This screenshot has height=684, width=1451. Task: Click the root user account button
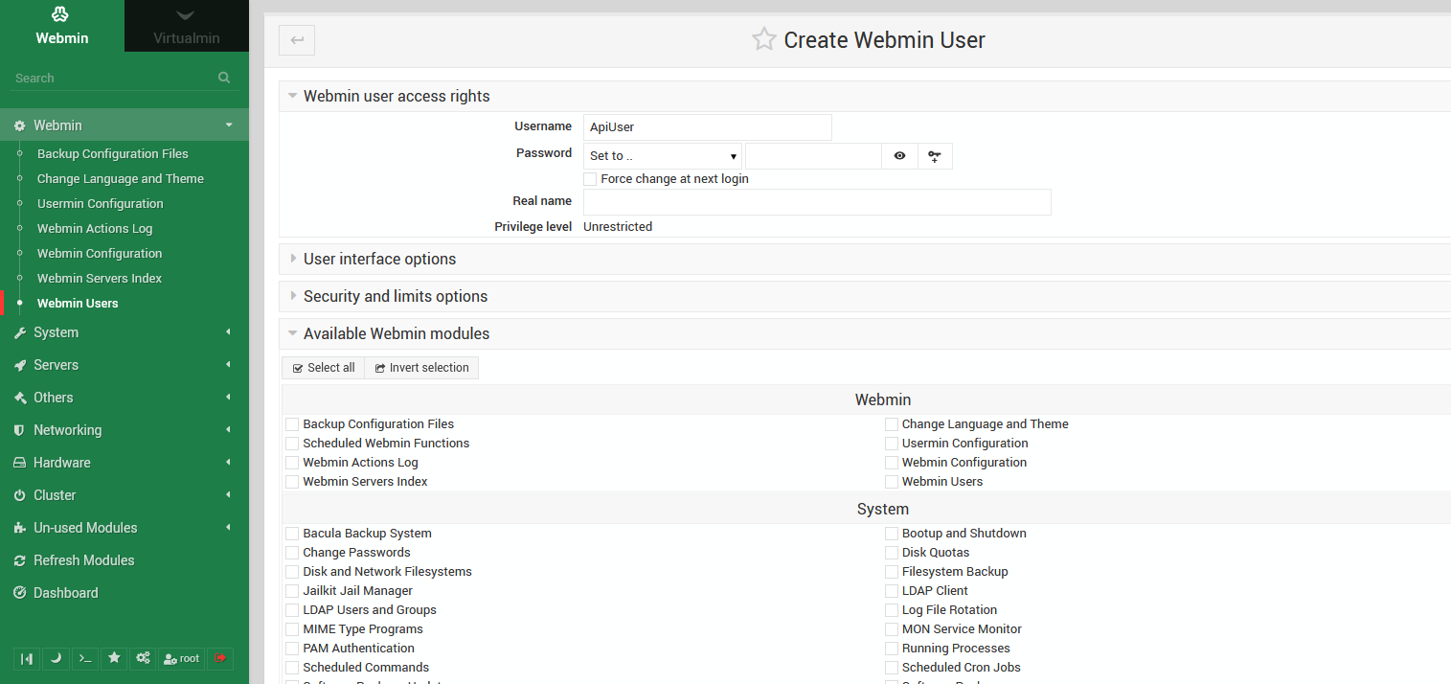[x=181, y=658]
